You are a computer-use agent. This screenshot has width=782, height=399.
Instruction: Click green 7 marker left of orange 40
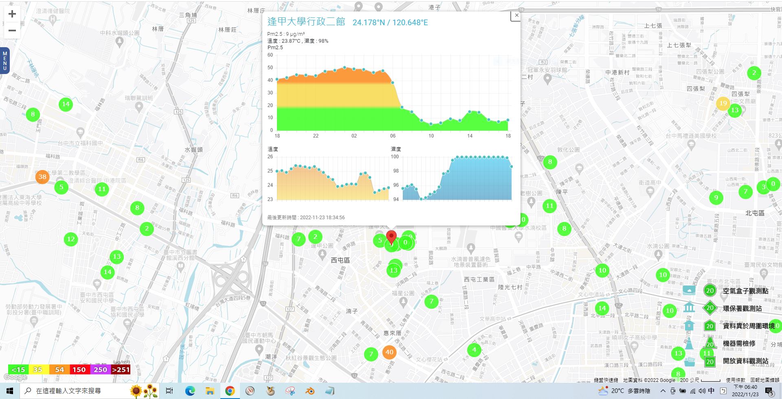point(371,354)
